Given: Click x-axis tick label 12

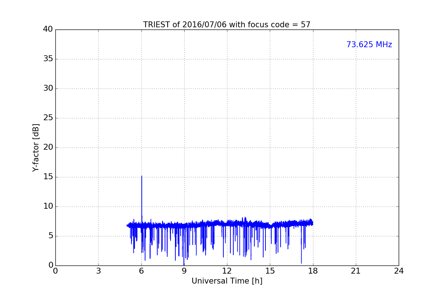Looking at the screenshot, I should tap(227, 271).
